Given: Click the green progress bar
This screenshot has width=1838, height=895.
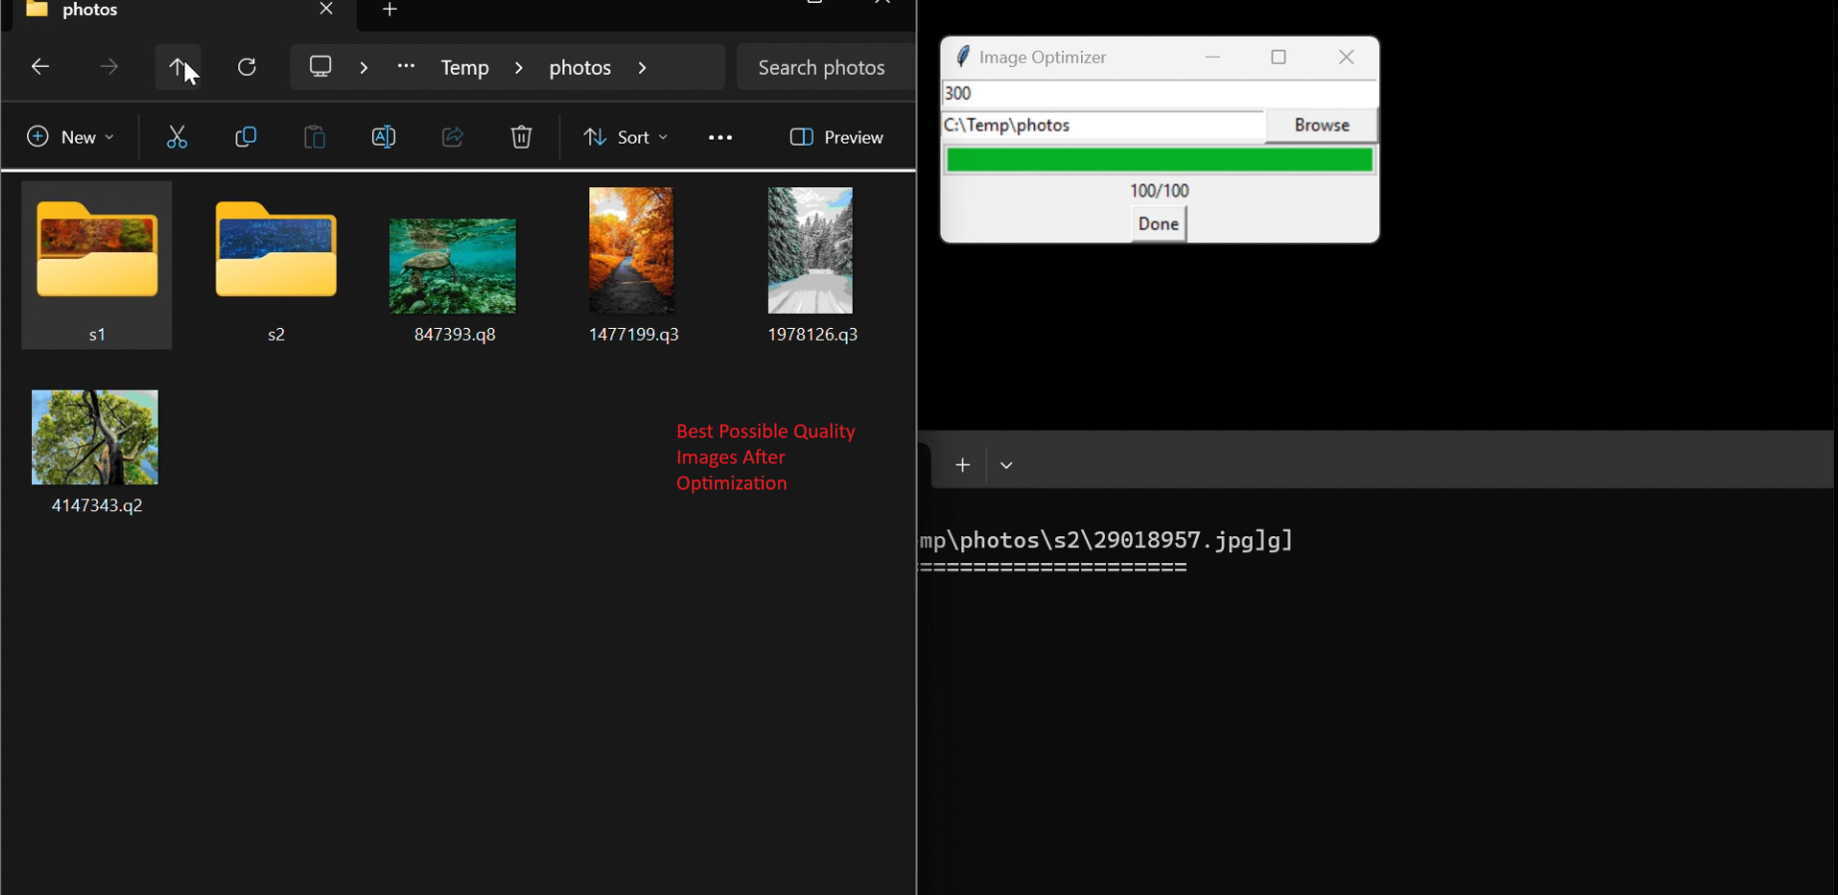Looking at the screenshot, I should (x=1160, y=160).
